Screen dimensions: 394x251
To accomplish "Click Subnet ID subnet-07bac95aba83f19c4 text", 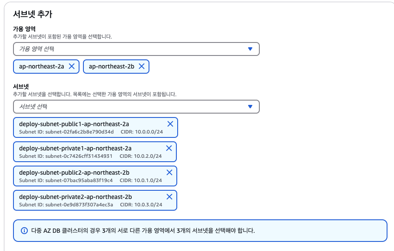I will click(x=66, y=180).
